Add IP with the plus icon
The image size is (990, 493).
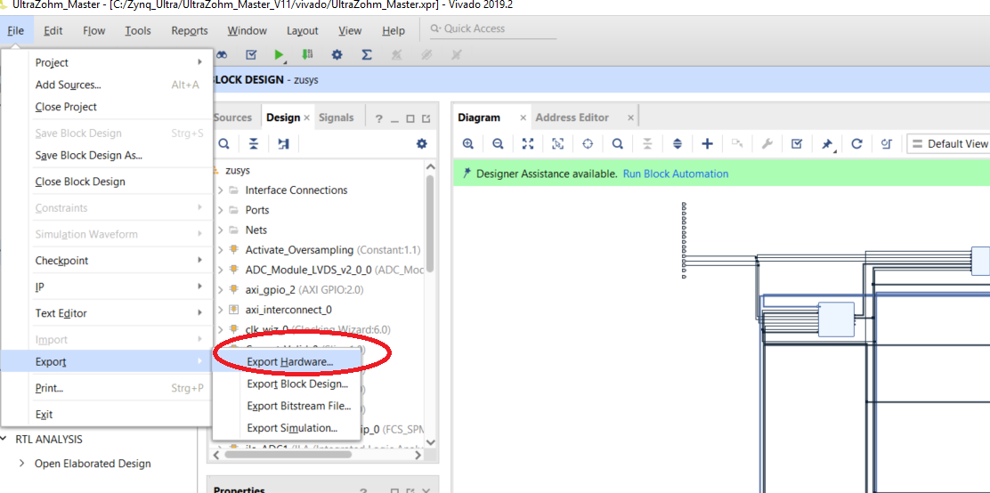click(x=707, y=143)
